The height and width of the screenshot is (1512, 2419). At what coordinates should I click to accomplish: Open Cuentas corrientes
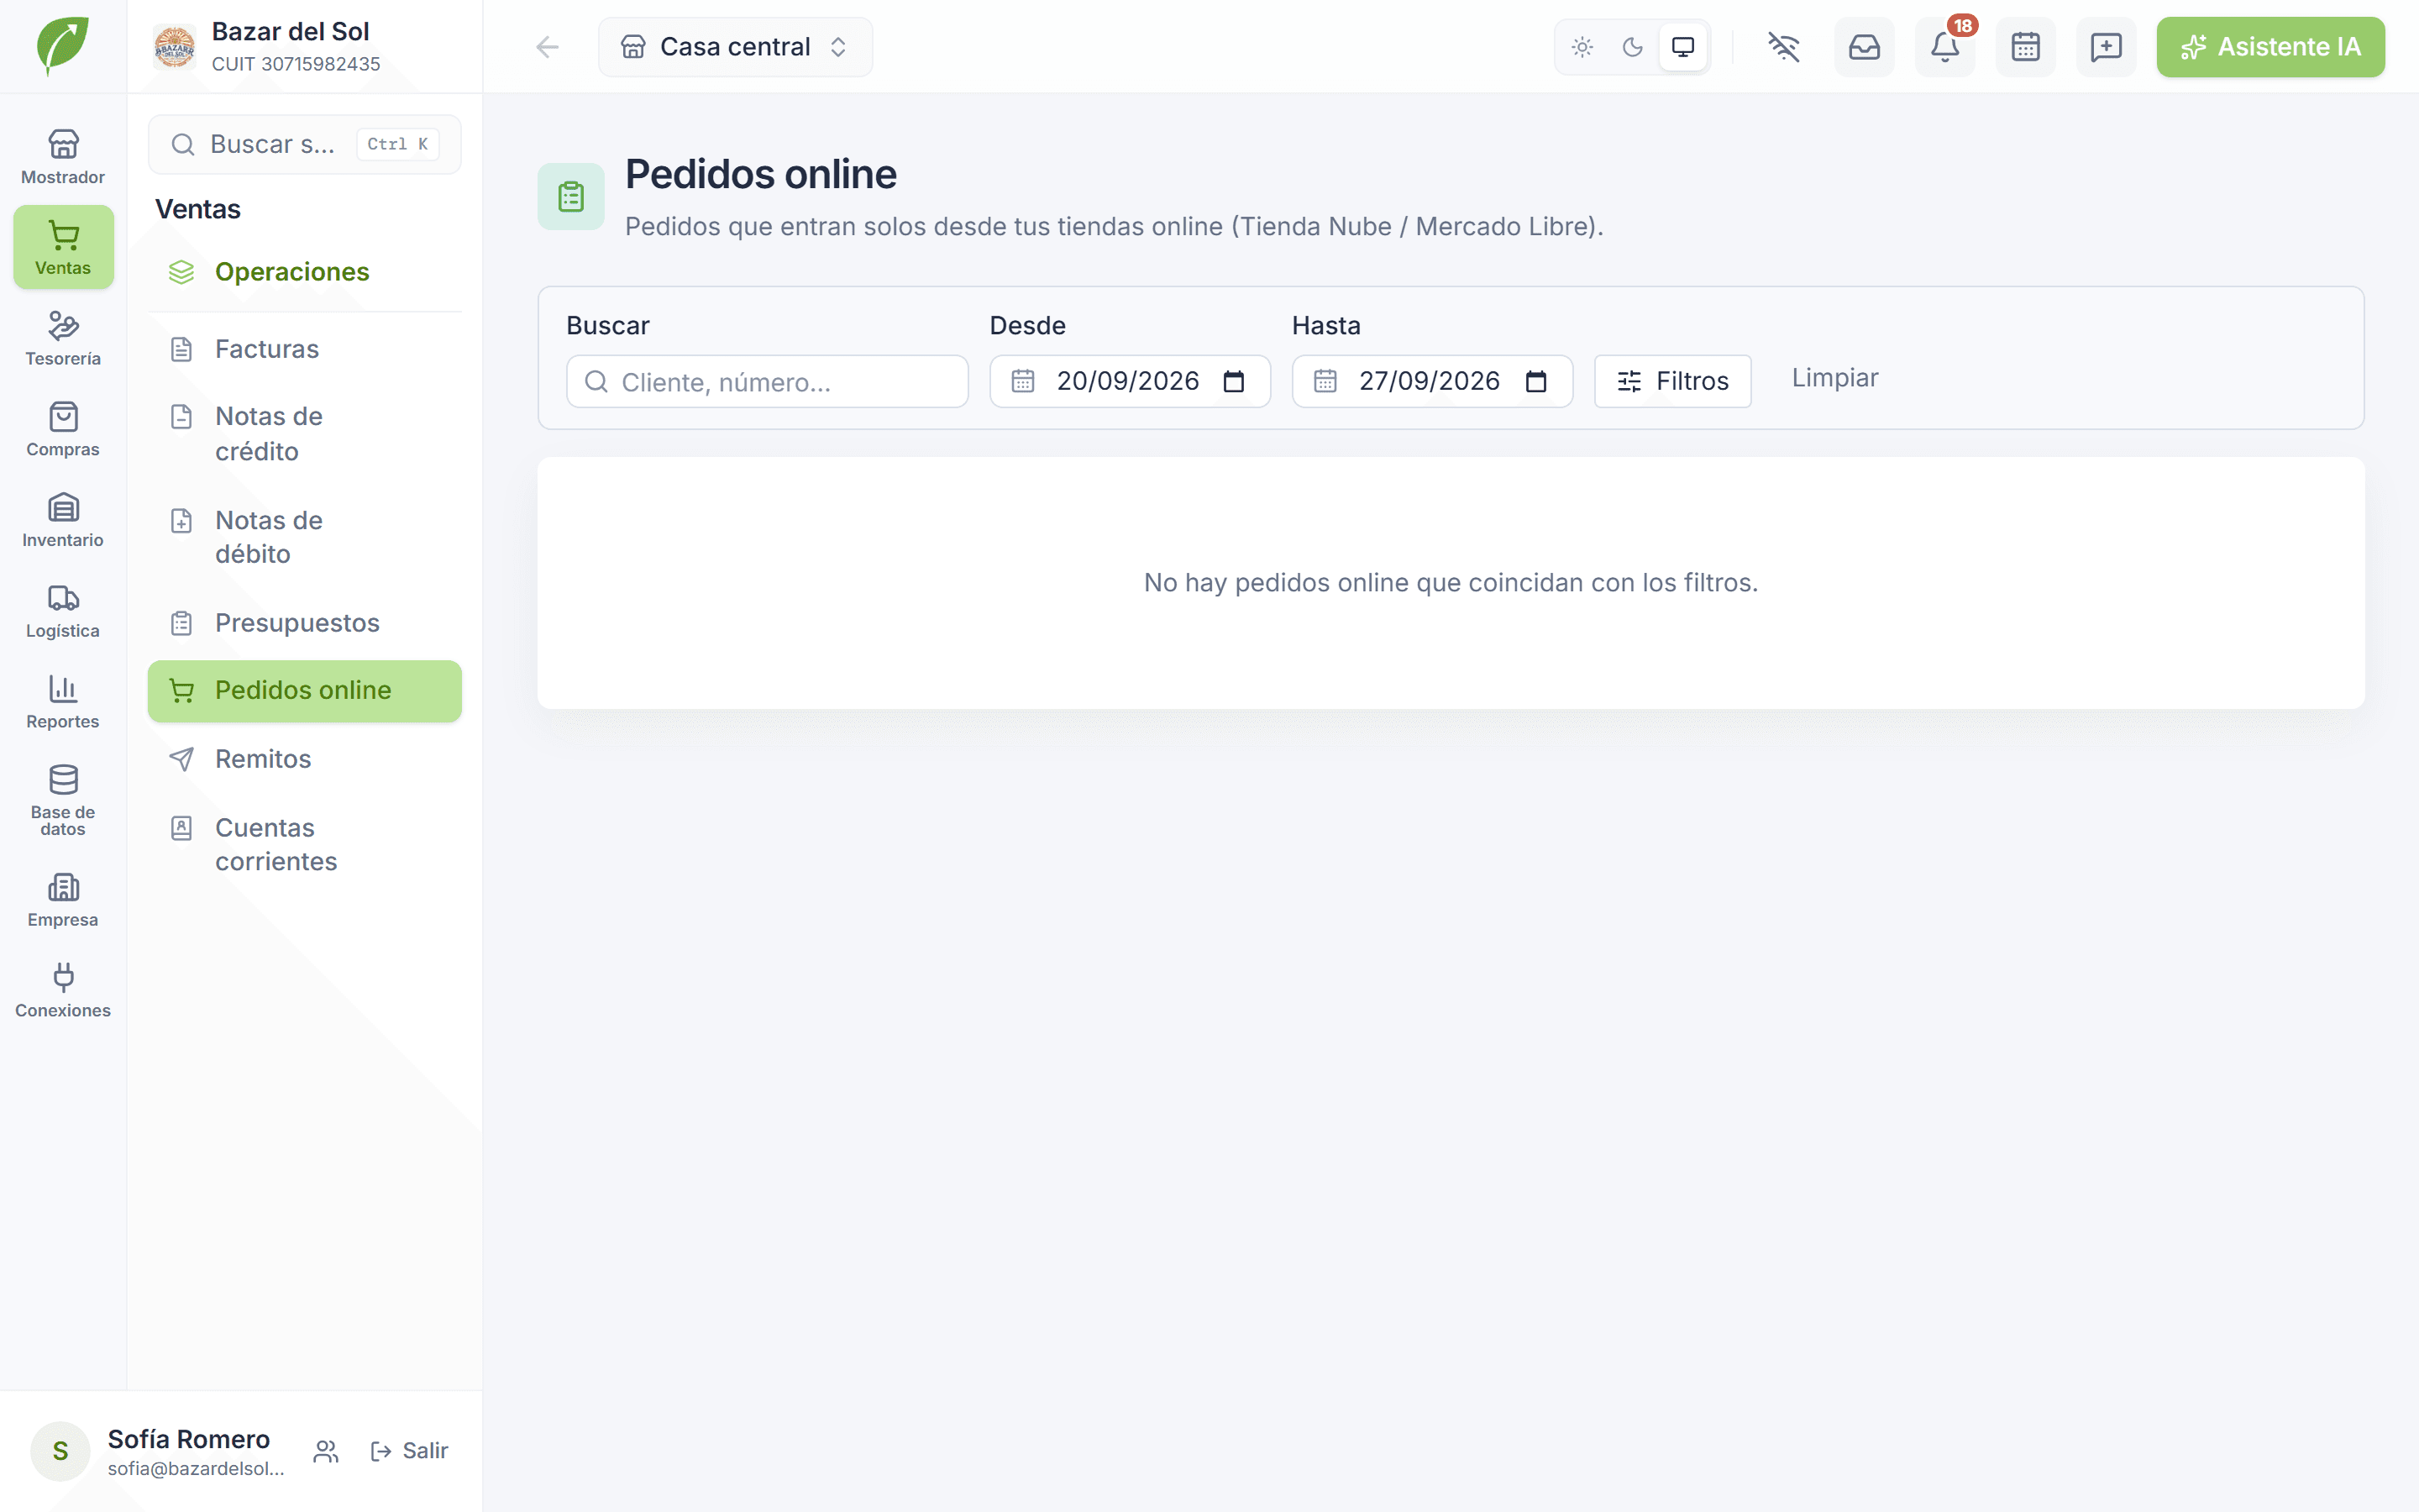[x=305, y=844]
